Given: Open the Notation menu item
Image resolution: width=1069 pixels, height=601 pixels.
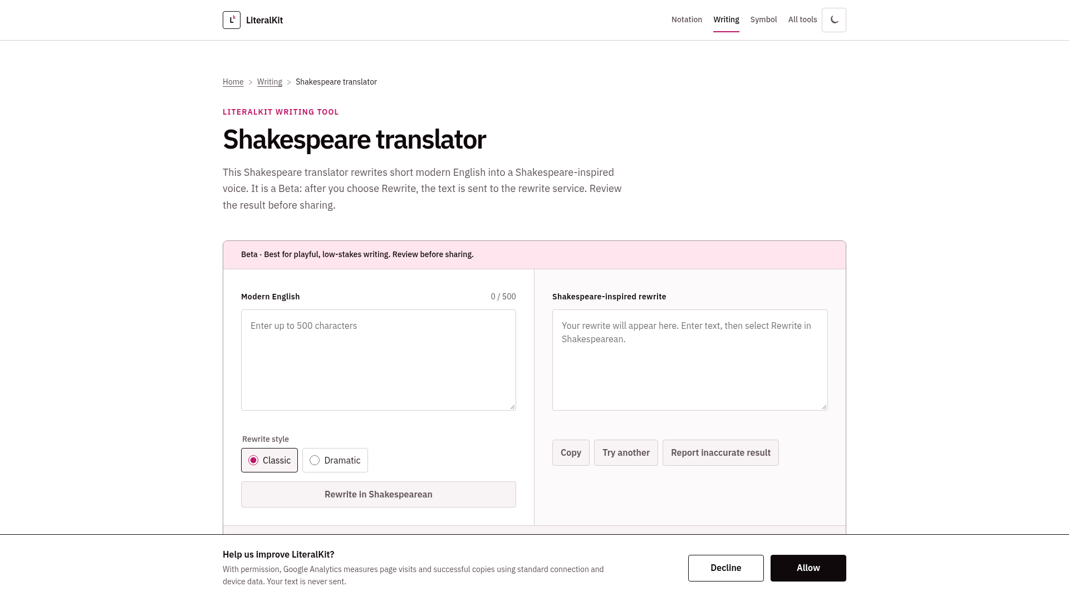Looking at the screenshot, I should click(x=686, y=19).
